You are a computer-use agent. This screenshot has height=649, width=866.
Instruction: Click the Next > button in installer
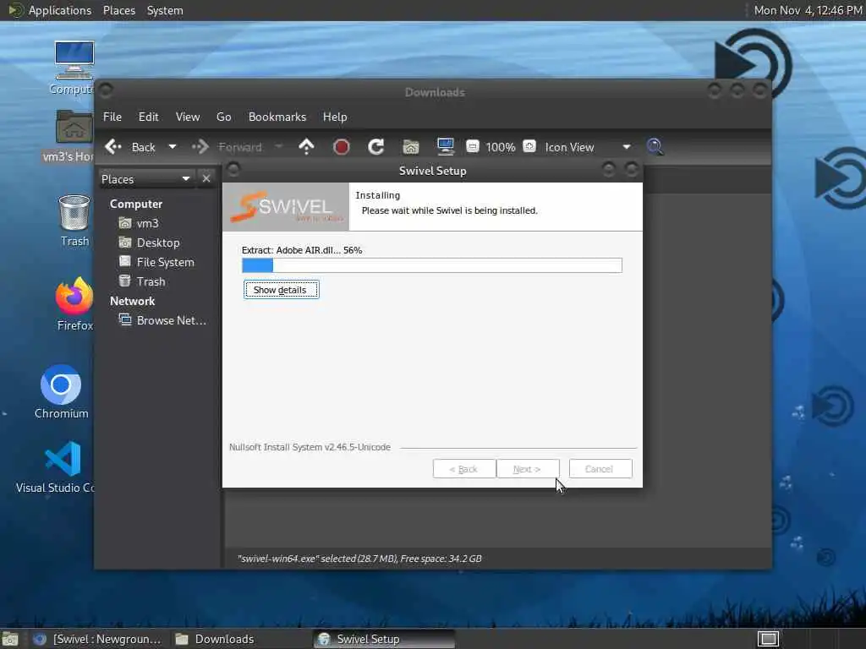point(528,469)
